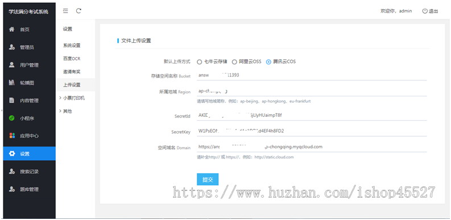
Task: Click the 空间域名 Domain input field
Action: 312,147
